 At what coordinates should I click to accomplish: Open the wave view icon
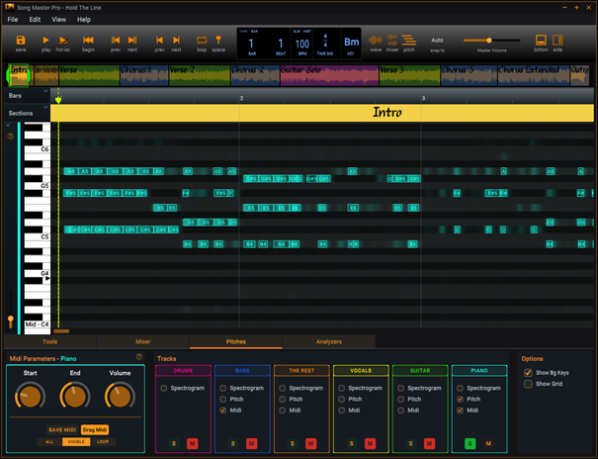tap(376, 41)
